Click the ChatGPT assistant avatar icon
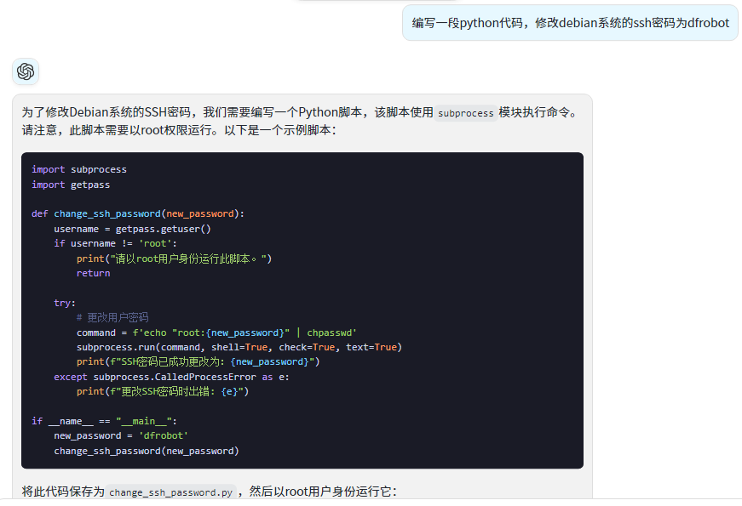Viewport: 742px width, 506px height. (26, 71)
